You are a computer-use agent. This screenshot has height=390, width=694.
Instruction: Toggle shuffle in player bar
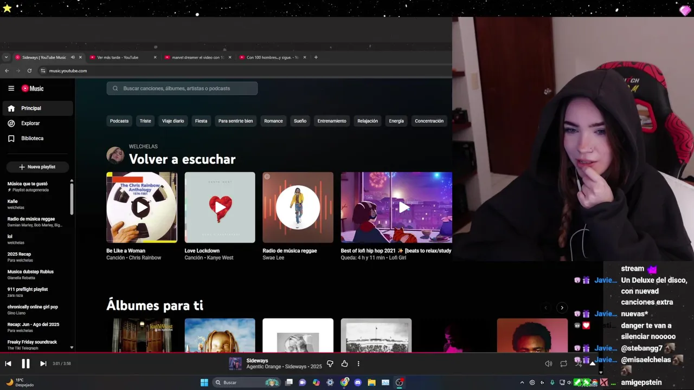(x=578, y=363)
